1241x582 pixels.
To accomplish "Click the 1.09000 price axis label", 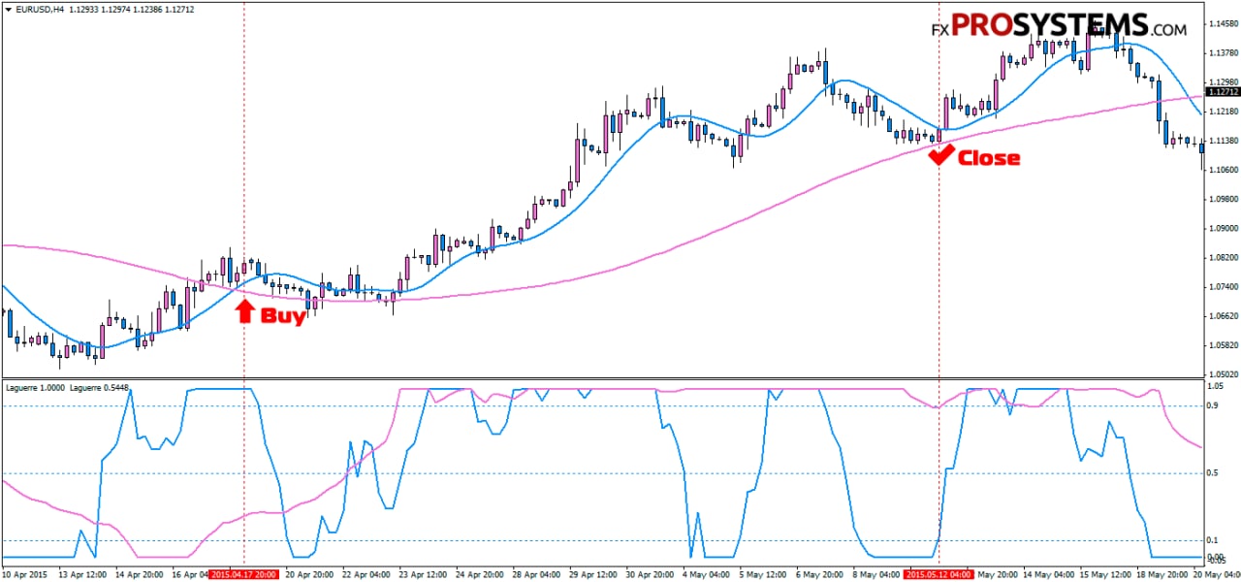I will [x=1225, y=229].
